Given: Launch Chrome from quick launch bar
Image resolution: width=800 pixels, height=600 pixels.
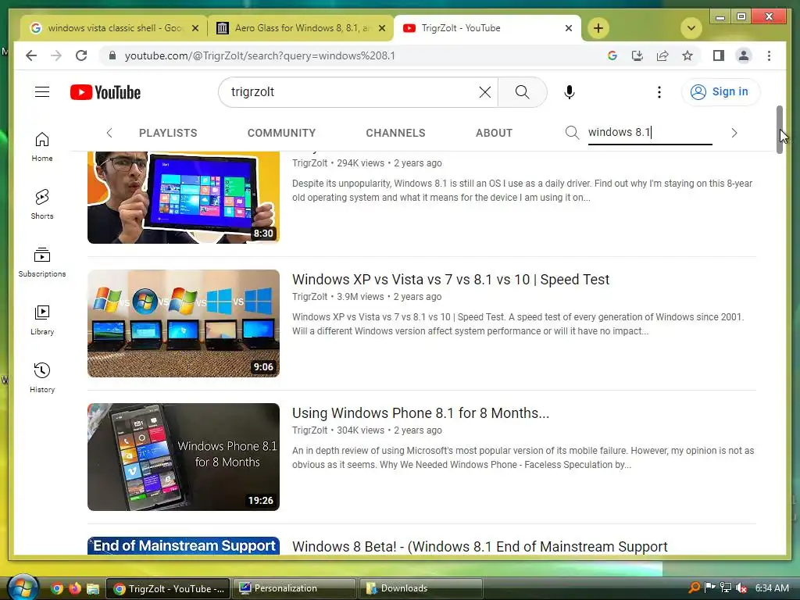Looking at the screenshot, I should [56, 589].
